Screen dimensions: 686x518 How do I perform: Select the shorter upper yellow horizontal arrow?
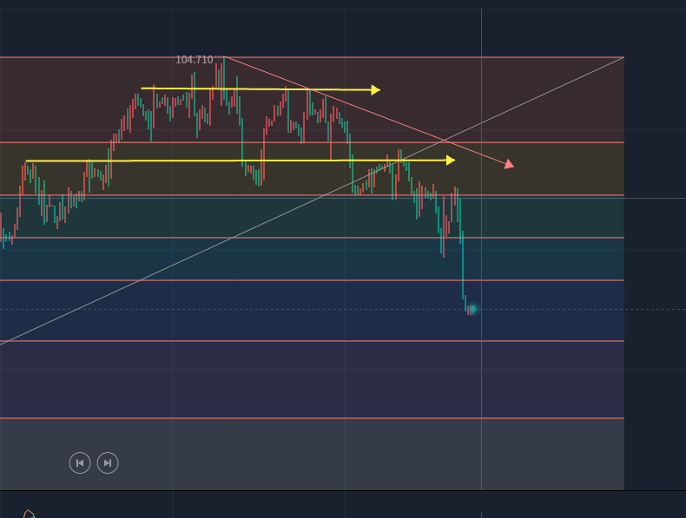pos(261,89)
